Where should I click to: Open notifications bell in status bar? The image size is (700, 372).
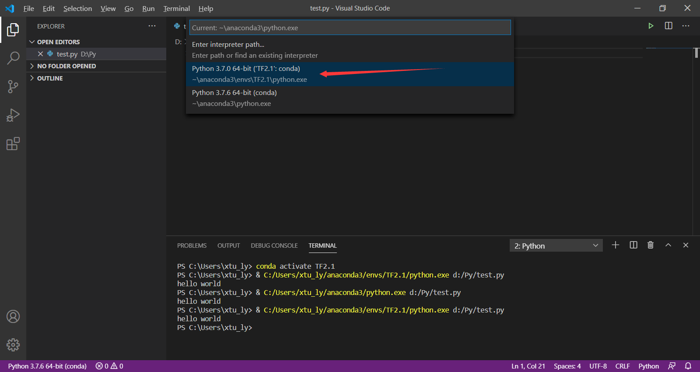688,366
